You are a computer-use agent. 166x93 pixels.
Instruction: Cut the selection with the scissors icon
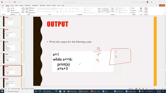click(x=11, y=8)
